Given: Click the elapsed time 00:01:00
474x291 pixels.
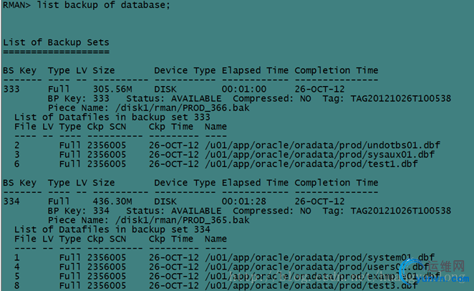Looking at the screenshot, I should pos(244,89).
